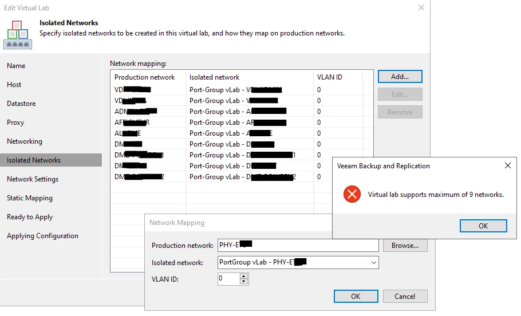Go to the Proxy wizard step
The image size is (521, 316).
(x=15, y=123)
